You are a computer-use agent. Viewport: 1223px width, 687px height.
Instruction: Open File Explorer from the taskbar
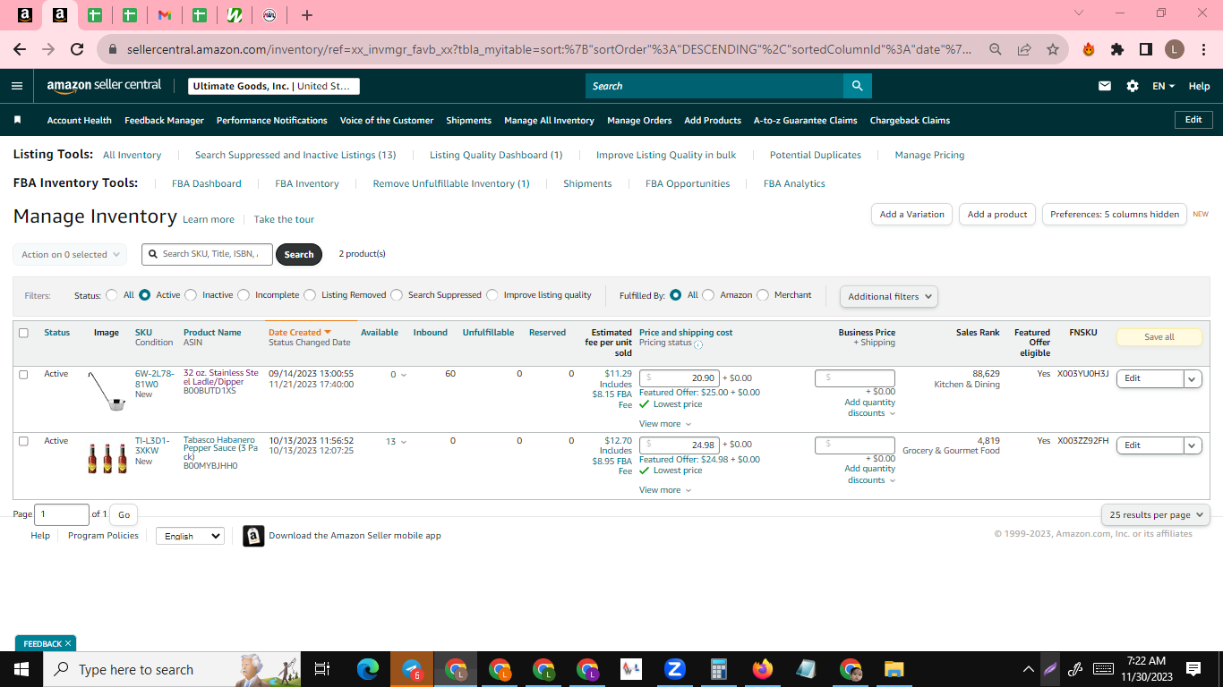pos(894,669)
